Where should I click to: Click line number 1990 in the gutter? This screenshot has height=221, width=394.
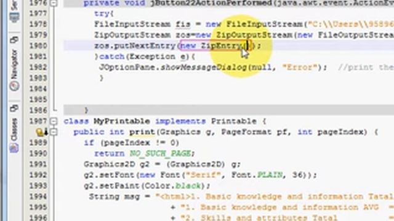[x=38, y=153]
